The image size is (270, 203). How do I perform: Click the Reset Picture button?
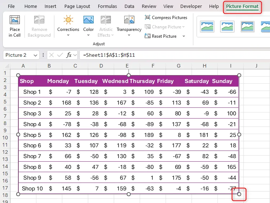coord(161,36)
